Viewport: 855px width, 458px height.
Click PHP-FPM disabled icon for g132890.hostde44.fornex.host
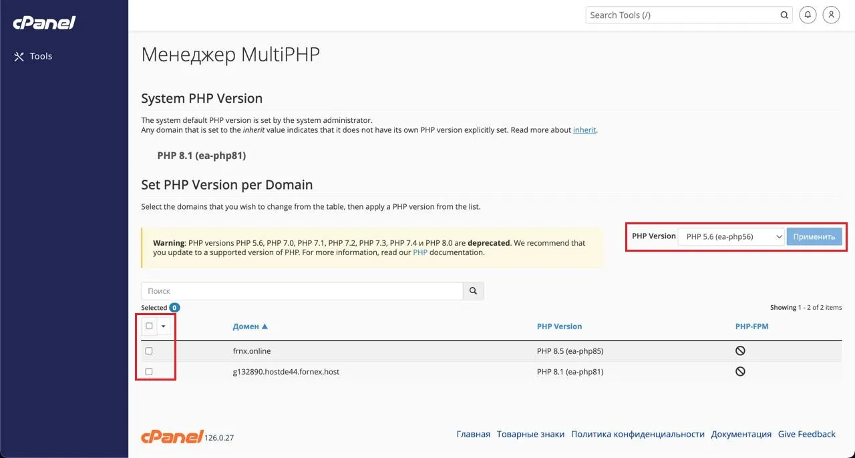(740, 371)
